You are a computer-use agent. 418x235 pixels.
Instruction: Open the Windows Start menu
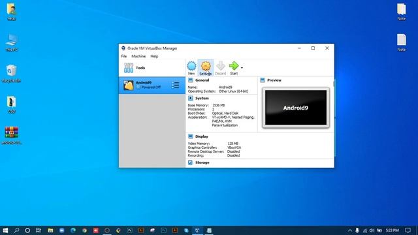5,230
